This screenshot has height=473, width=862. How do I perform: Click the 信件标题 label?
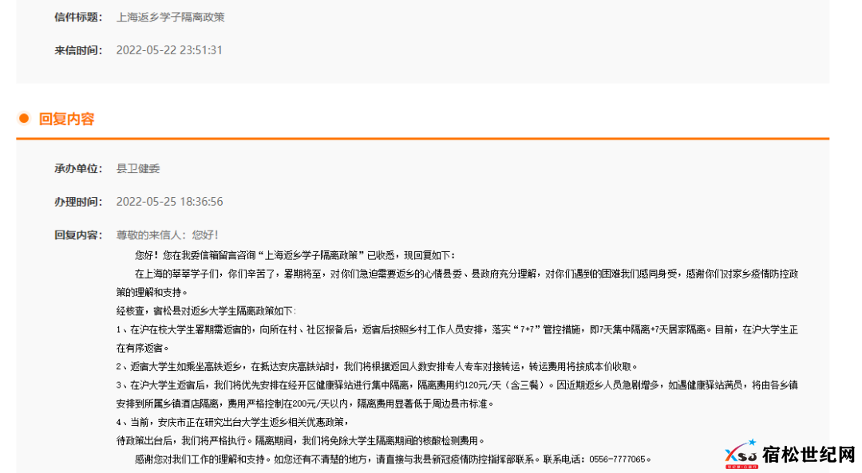[78, 17]
